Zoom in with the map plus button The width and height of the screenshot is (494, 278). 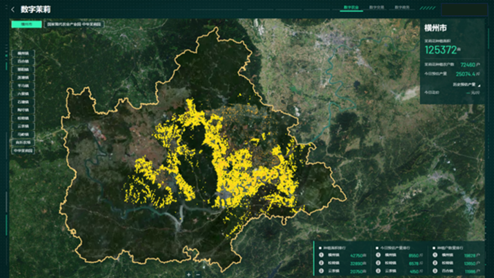click(x=188, y=274)
